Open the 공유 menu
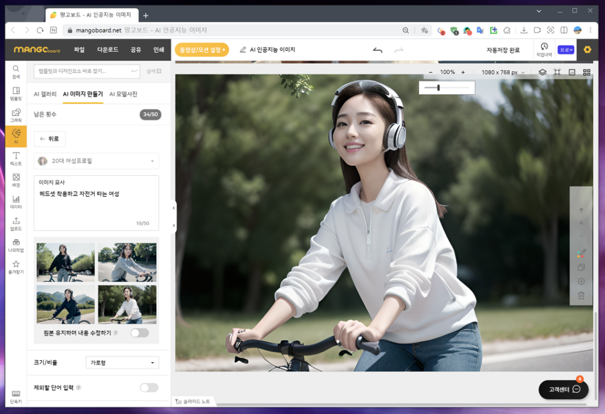 [135, 49]
